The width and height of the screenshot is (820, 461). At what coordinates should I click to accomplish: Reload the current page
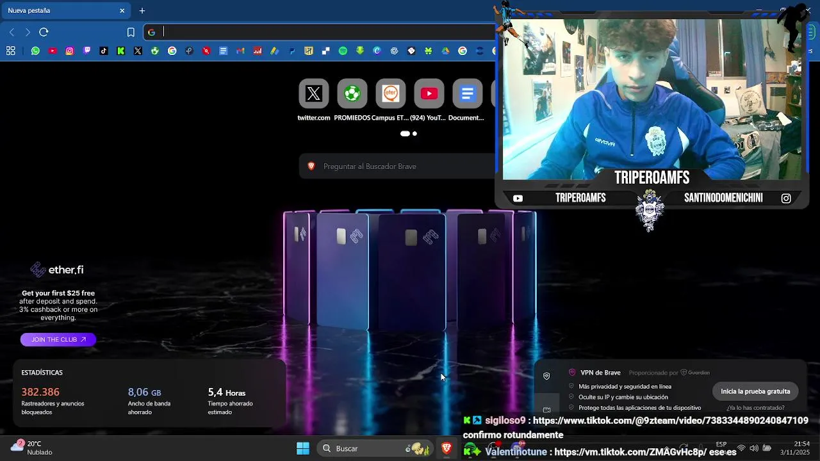(x=44, y=32)
